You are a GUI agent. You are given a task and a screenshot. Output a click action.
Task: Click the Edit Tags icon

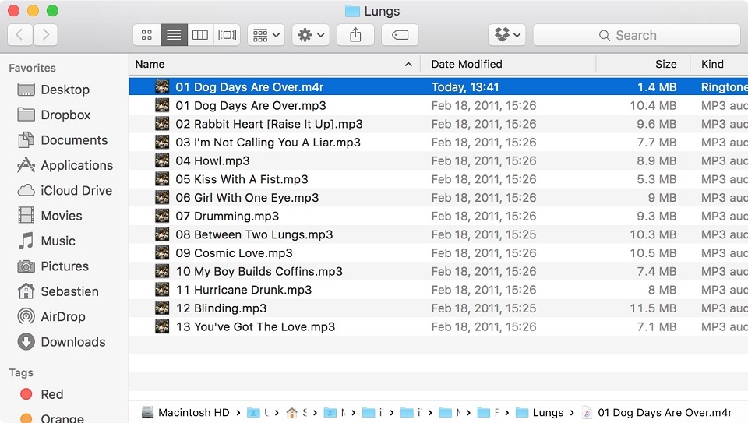[x=400, y=35]
